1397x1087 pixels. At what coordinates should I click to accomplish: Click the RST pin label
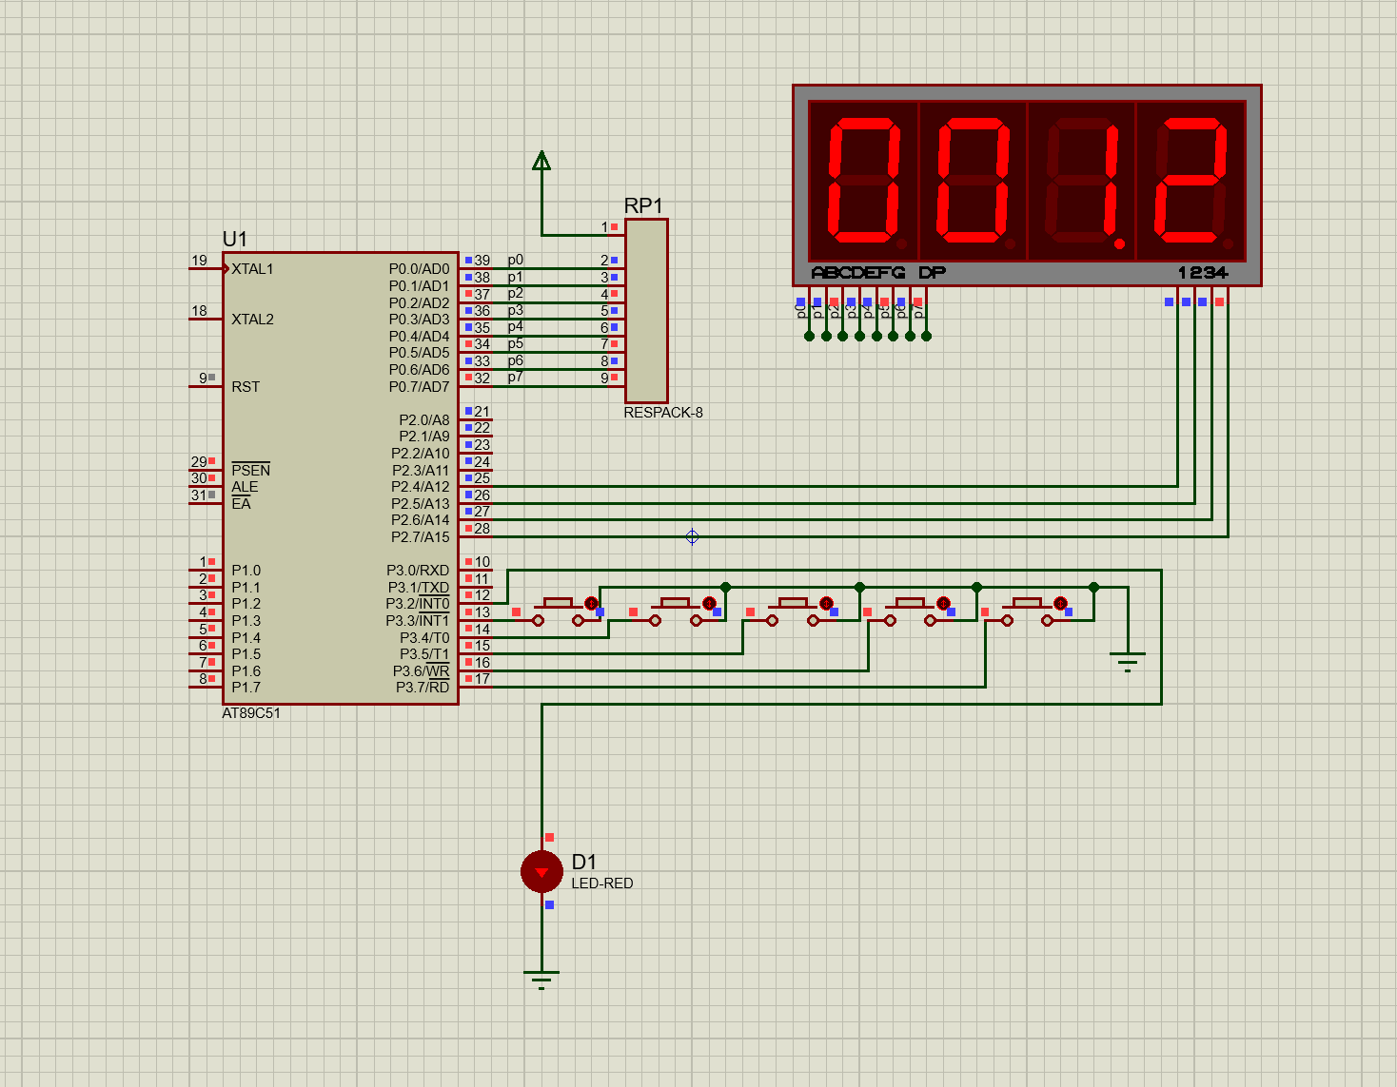pos(246,387)
